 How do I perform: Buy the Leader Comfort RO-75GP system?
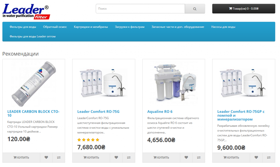coord(231,157)
